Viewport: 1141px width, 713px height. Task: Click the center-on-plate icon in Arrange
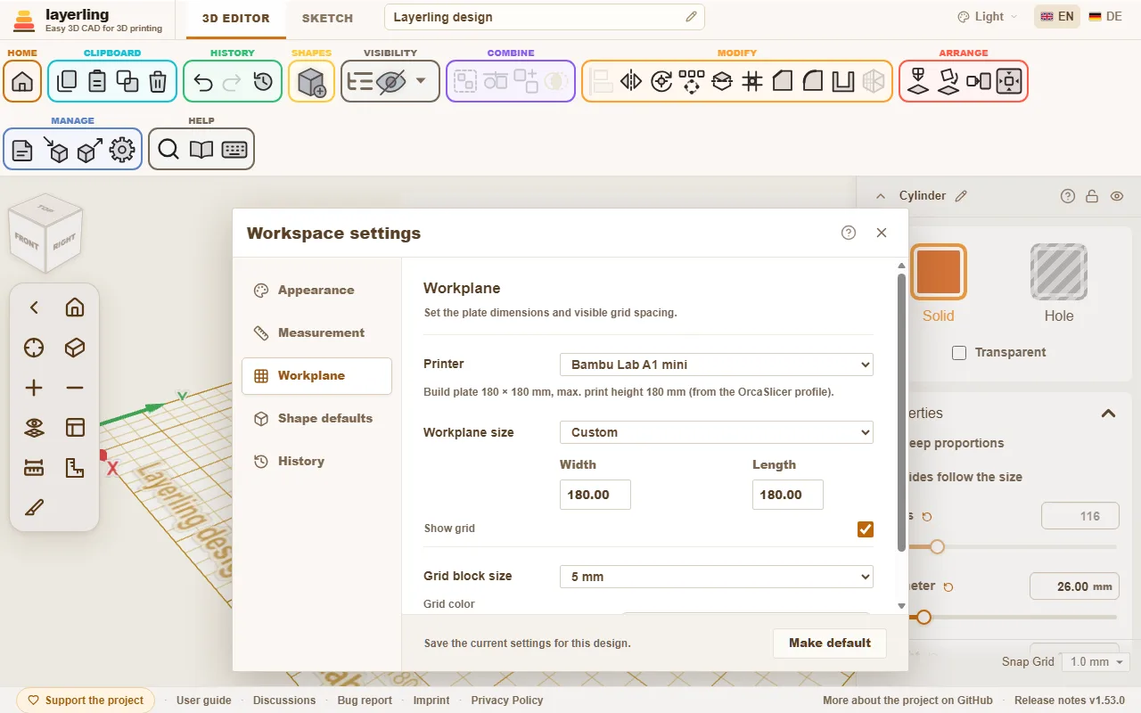[x=1009, y=82]
